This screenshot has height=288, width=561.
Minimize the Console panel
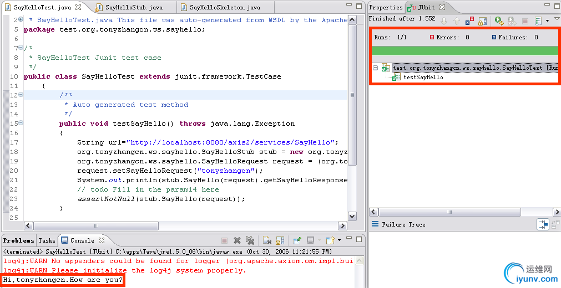[x=349, y=238]
